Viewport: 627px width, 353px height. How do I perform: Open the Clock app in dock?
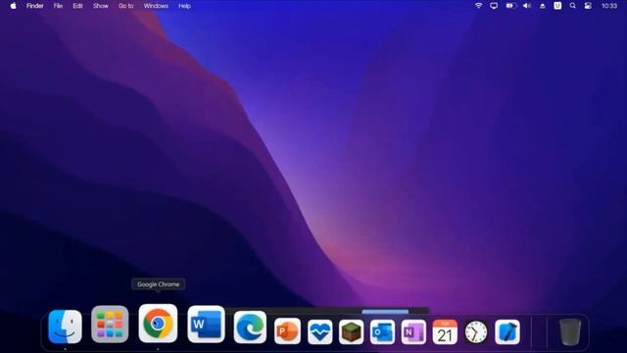476,332
